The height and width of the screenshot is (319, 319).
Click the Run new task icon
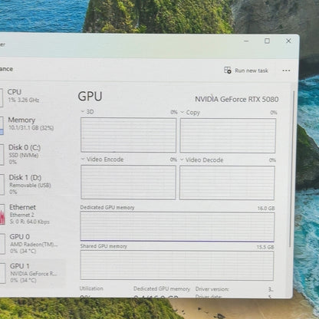pyautogui.click(x=228, y=70)
